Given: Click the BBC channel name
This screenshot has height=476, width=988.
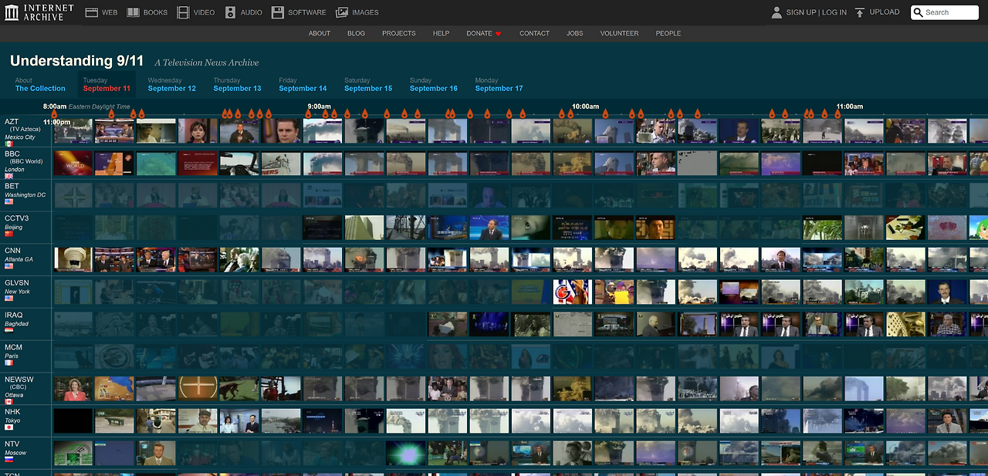Looking at the screenshot, I should (12, 154).
